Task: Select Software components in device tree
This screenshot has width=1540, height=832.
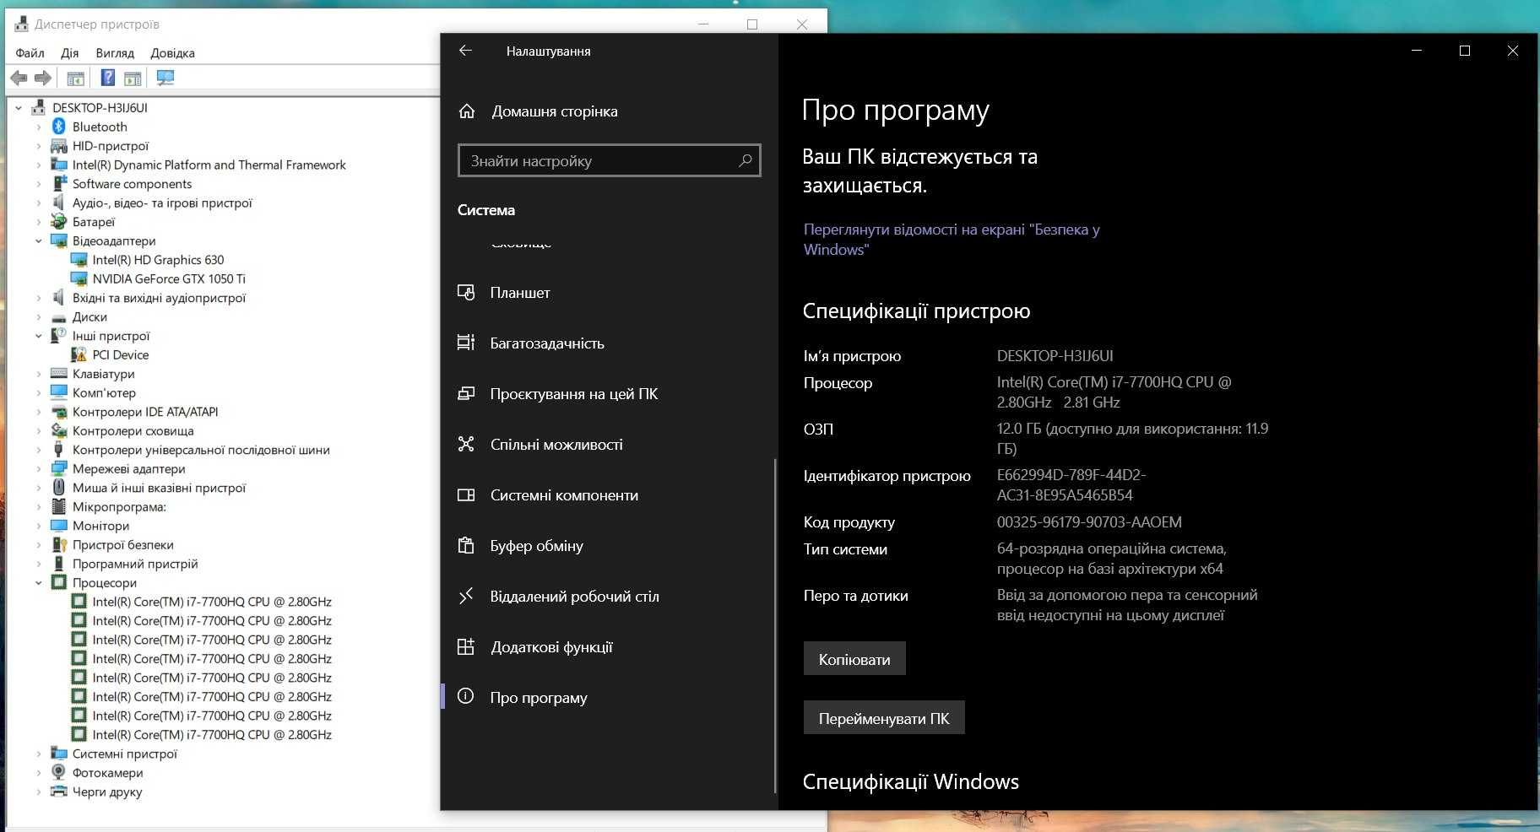Action: 132,184
